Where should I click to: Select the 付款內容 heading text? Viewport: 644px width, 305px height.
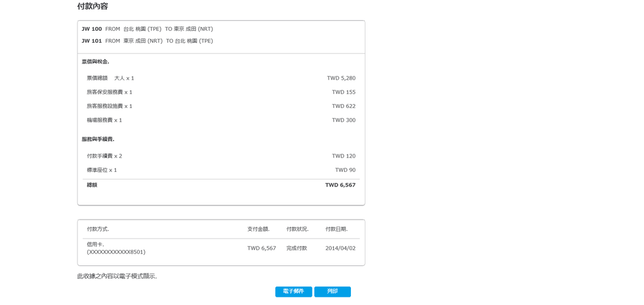pos(92,6)
